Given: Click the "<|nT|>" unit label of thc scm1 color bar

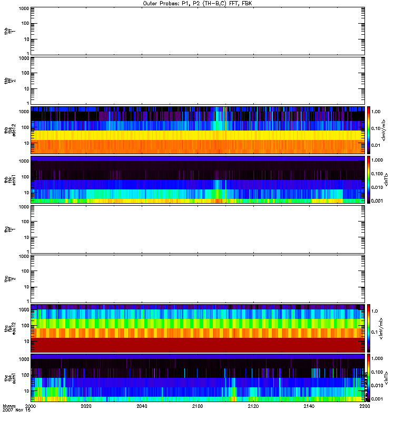Looking at the screenshot, I should tap(386, 378).
